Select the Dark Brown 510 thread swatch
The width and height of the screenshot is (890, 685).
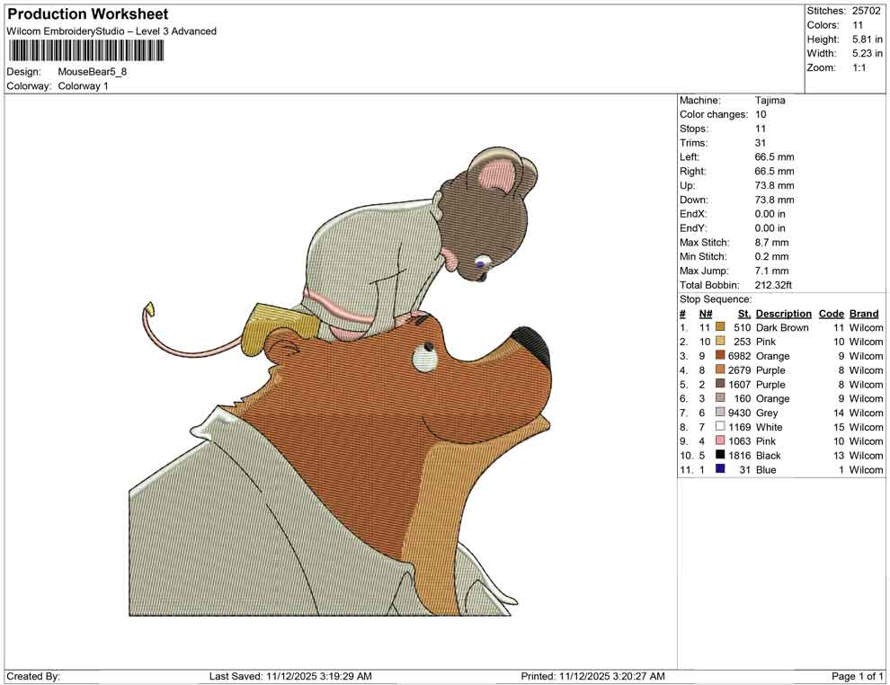pos(722,327)
